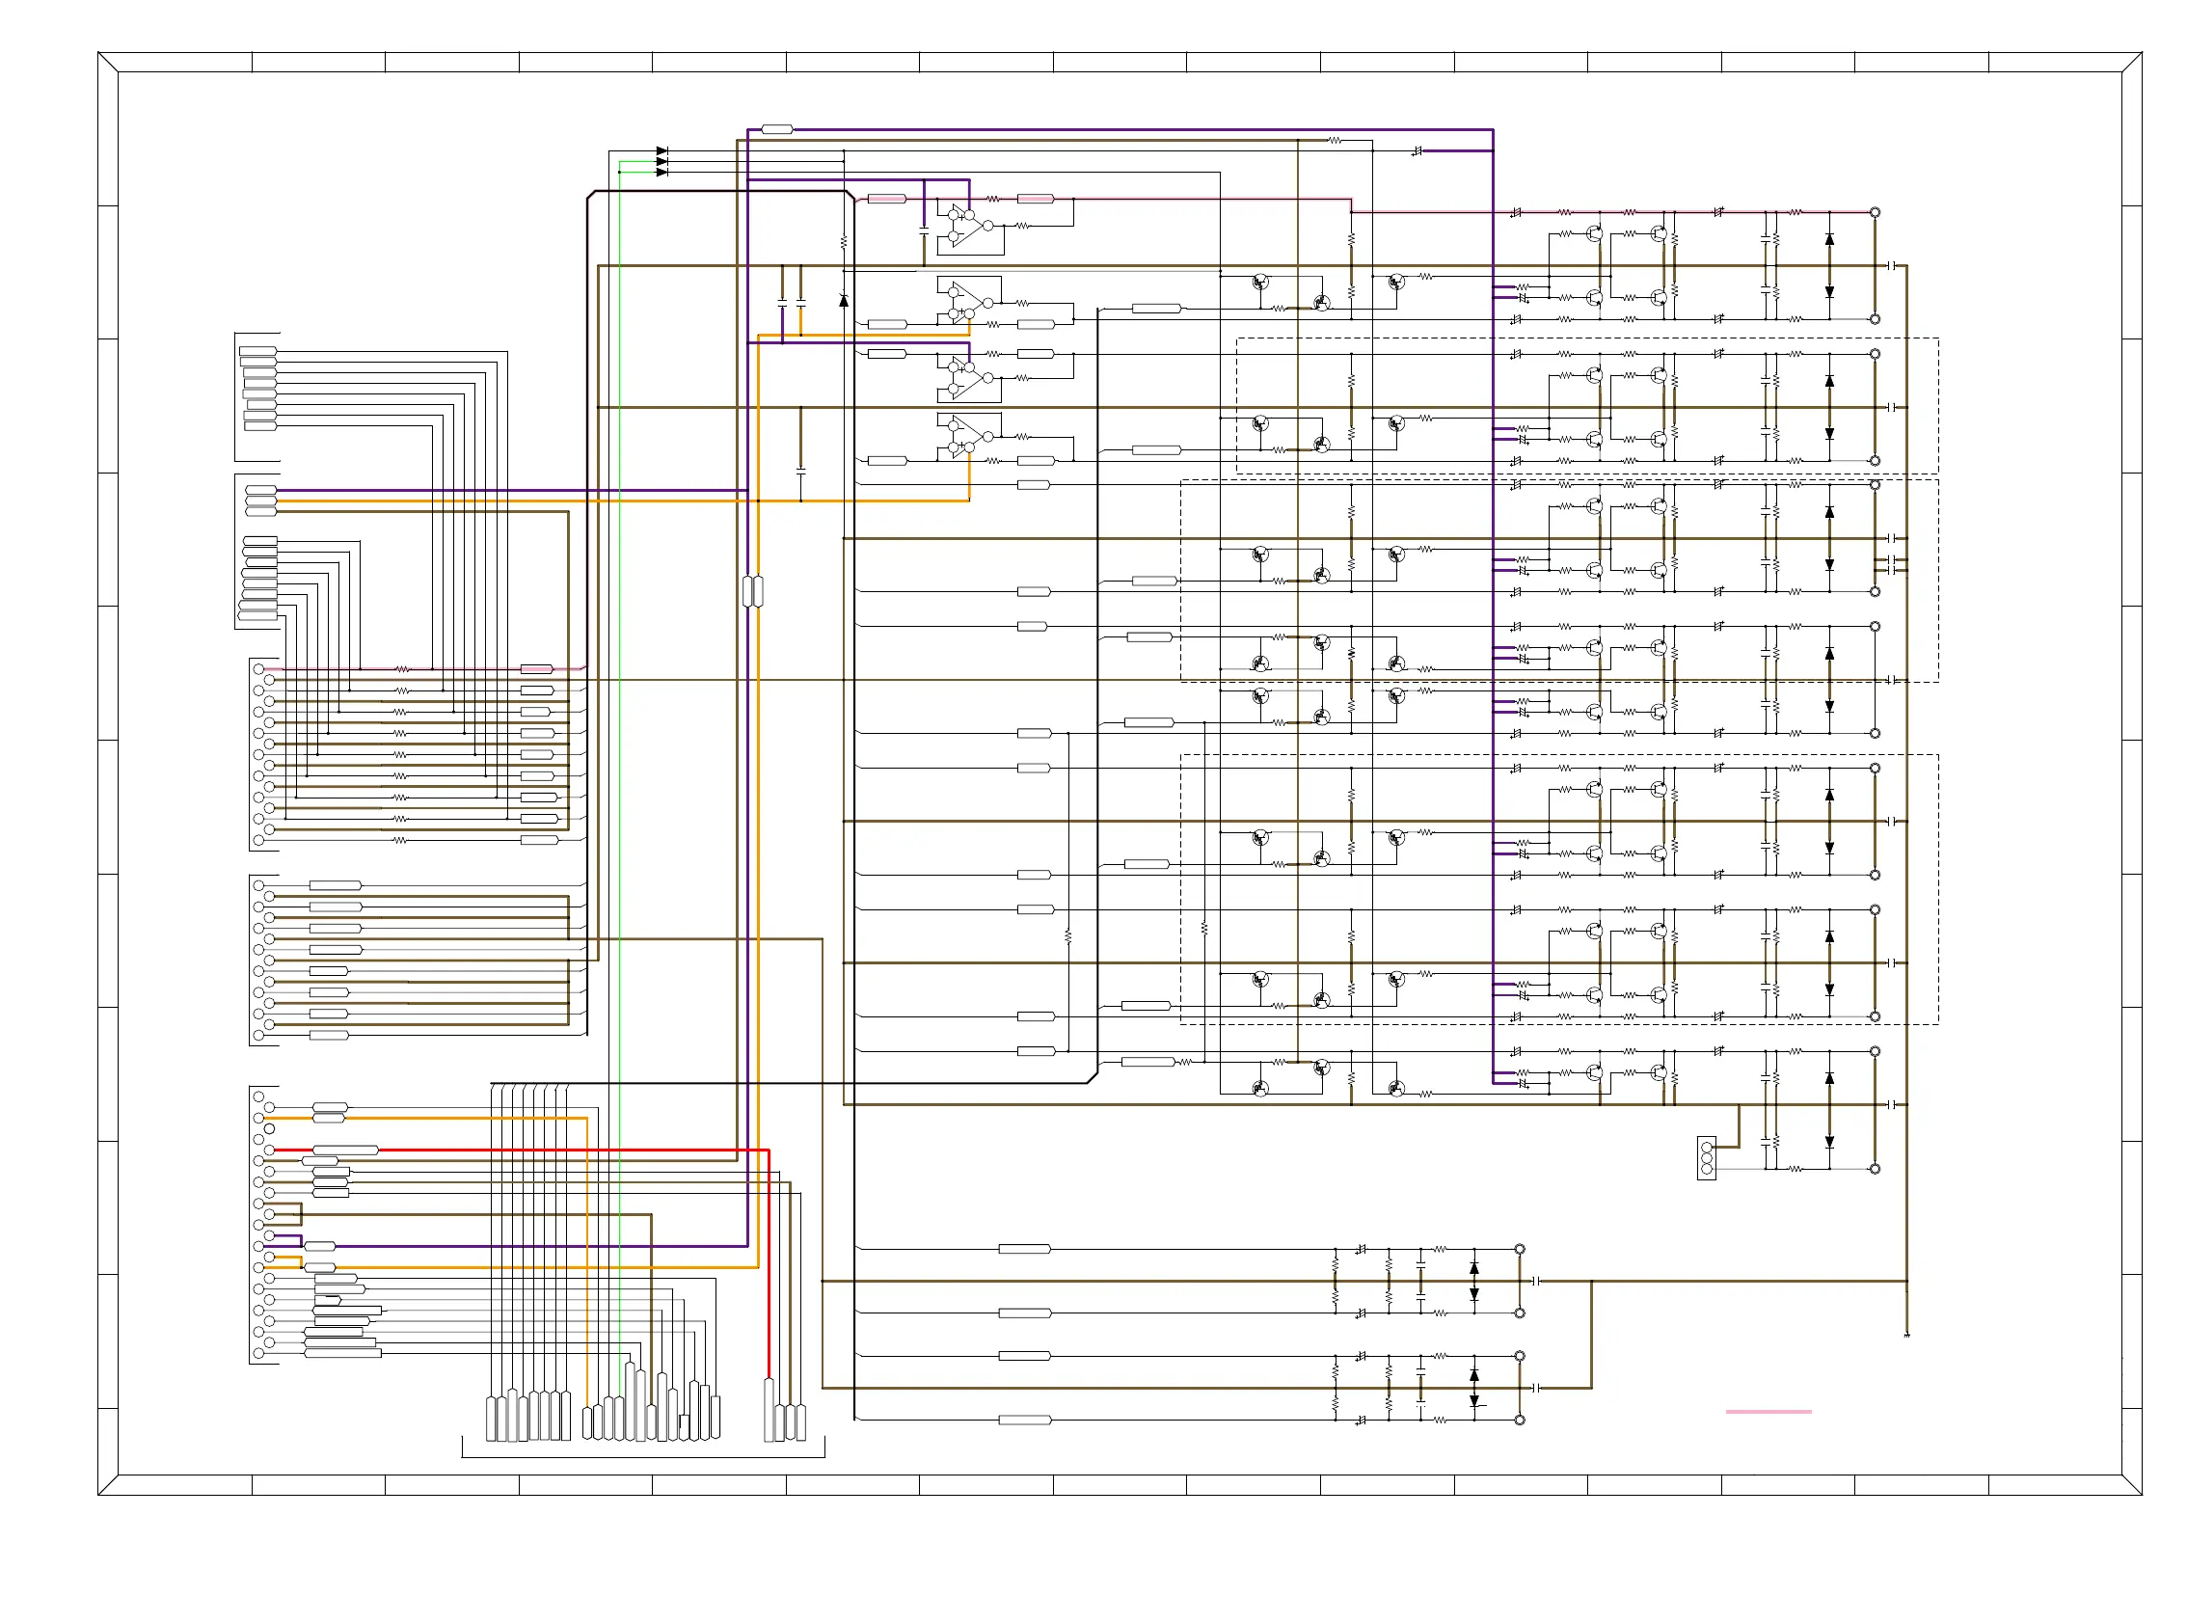Select the three-pin connector near the lower right

click(1707, 1159)
